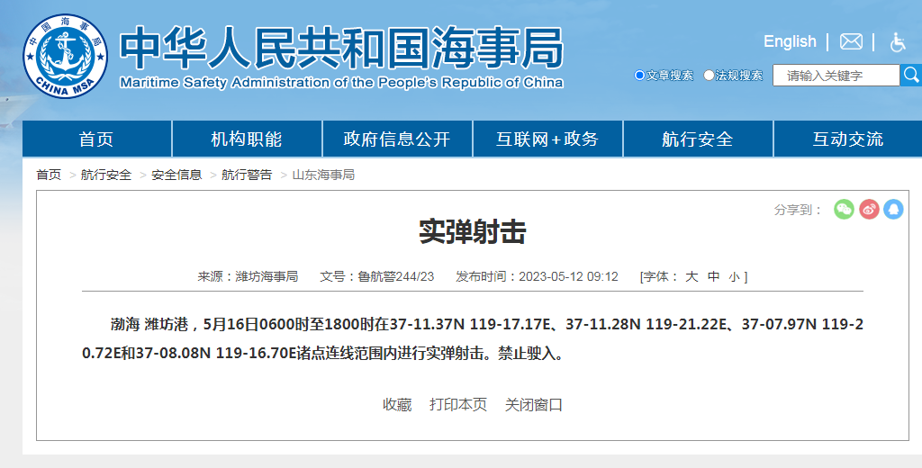Screen dimensions: 922x468
Task: Click the 中华人民共和国海事局 site title
Action: click(341, 49)
